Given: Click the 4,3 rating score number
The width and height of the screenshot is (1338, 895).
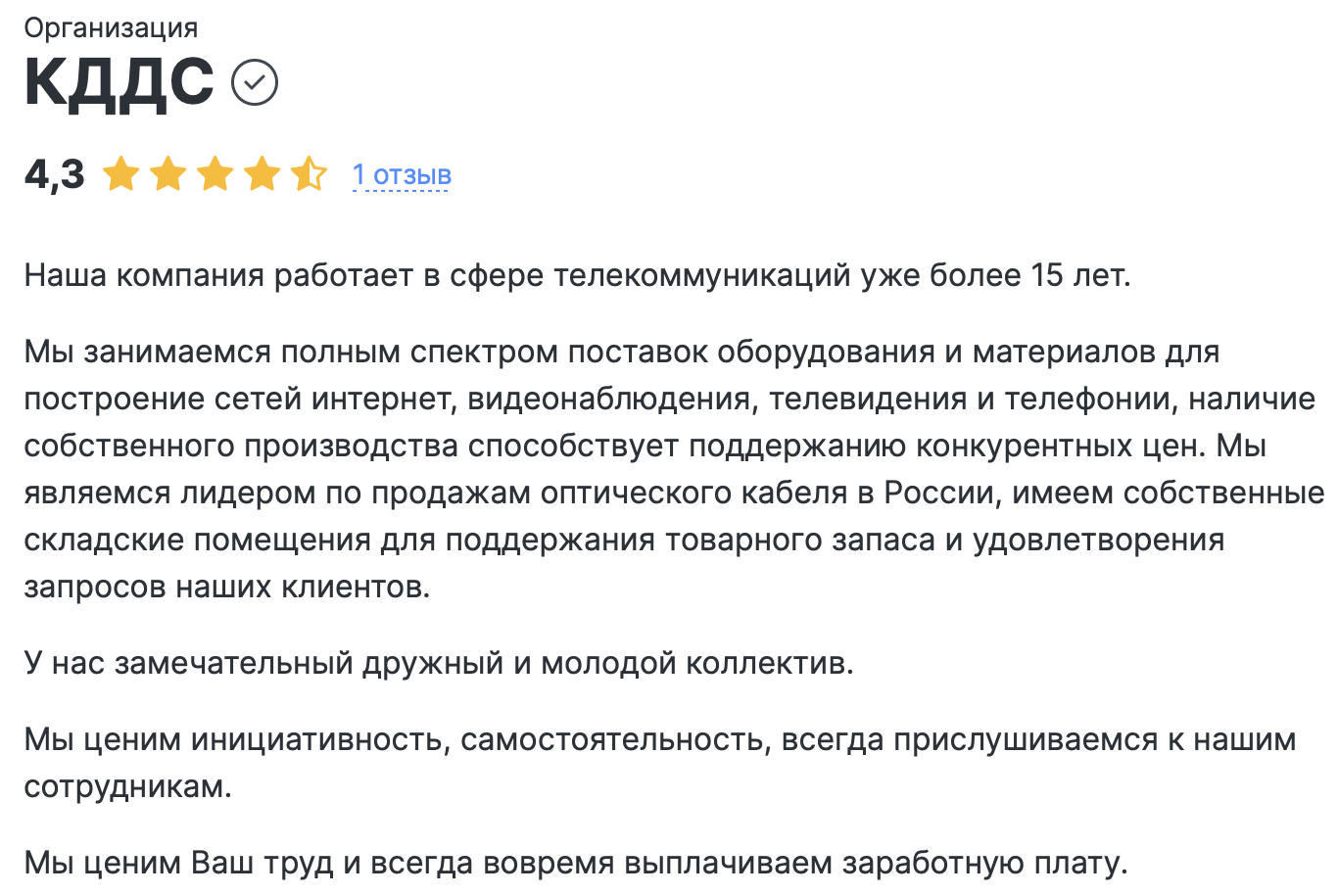Looking at the screenshot, I should [x=55, y=175].
